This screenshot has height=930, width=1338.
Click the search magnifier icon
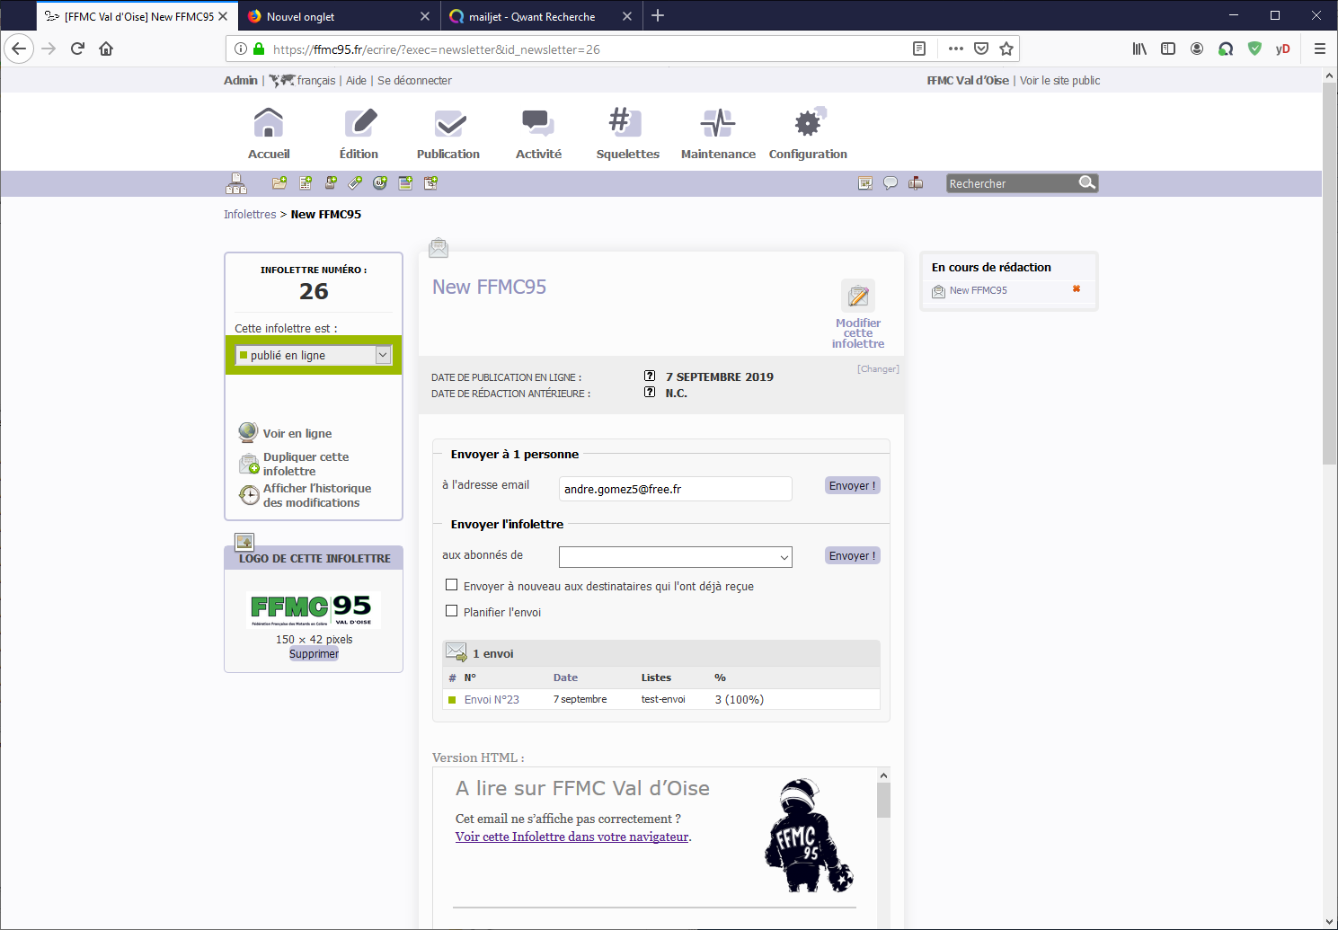(x=1087, y=182)
